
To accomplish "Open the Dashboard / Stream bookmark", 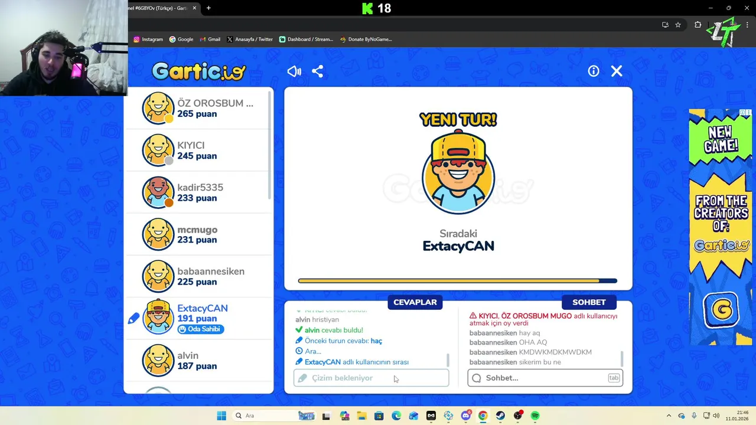I will point(306,40).
